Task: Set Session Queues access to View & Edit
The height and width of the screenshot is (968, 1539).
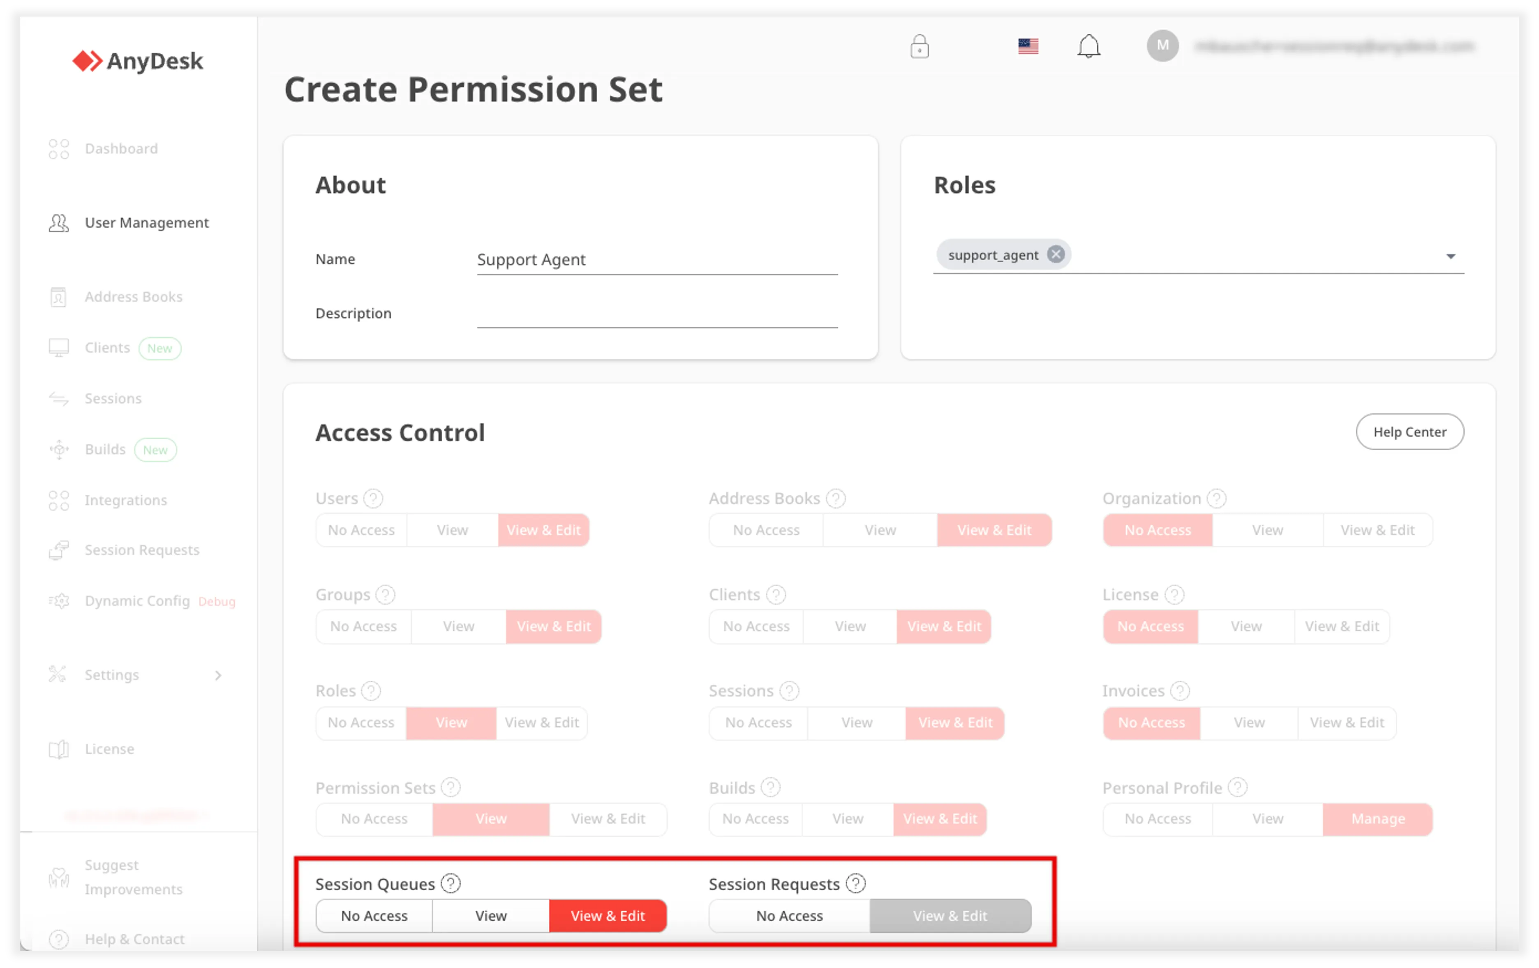Action: coord(608,915)
